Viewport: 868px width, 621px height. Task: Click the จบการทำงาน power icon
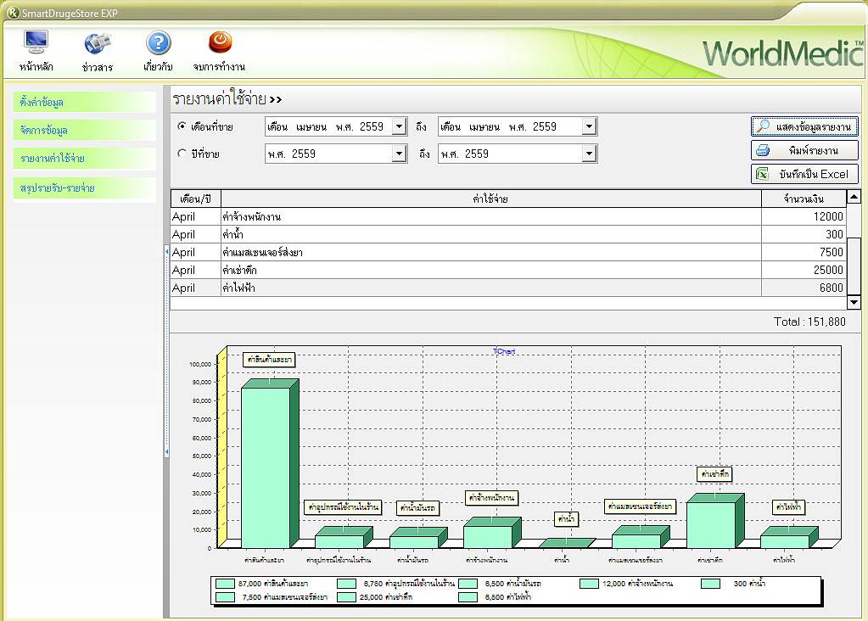click(x=219, y=42)
